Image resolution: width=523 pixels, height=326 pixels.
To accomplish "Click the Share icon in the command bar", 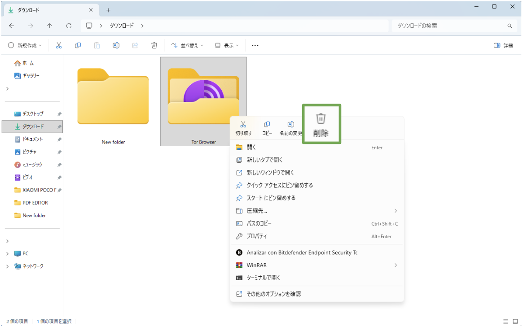I will [x=135, y=45].
